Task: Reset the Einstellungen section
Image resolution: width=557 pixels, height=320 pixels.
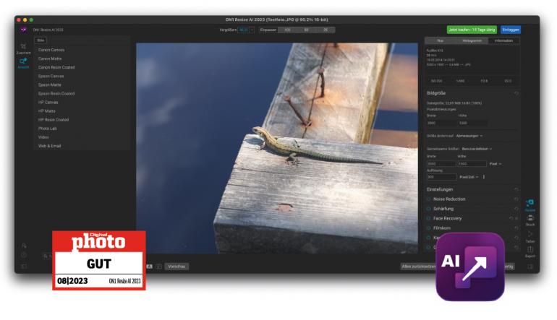Action: [x=516, y=189]
